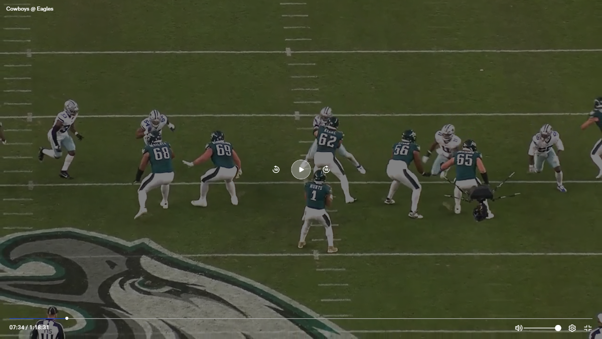Click the white seek handle on the timeline
This screenshot has height=339, width=602.
(x=67, y=318)
